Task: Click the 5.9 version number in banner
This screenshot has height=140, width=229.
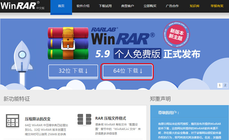Action: [x=102, y=54]
